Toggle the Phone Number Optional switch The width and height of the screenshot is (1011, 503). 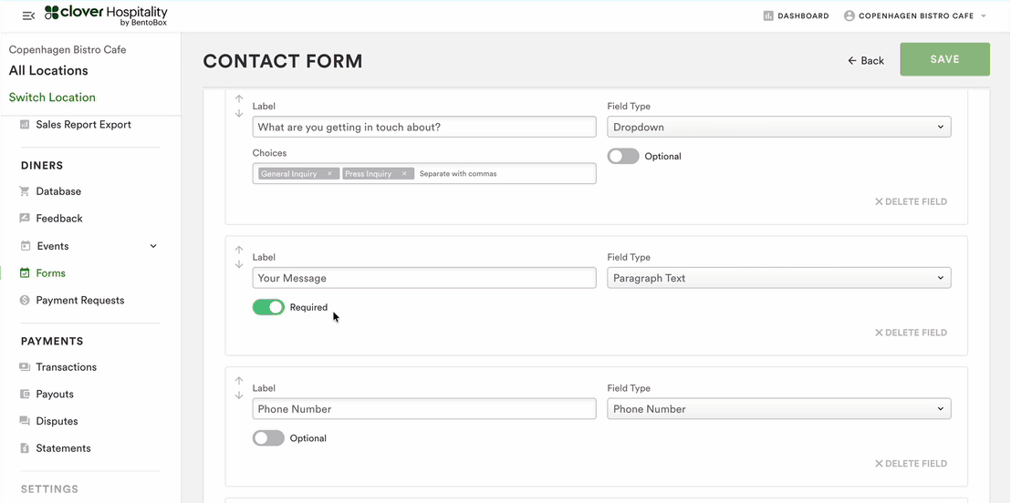click(x=268, y=438)
